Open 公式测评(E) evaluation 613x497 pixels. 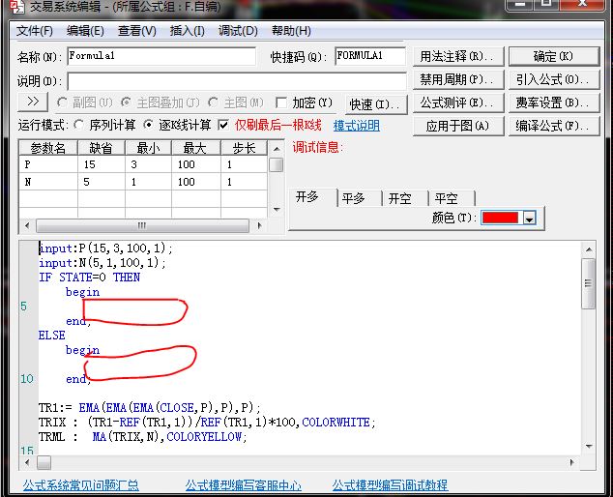click(458, 102)
